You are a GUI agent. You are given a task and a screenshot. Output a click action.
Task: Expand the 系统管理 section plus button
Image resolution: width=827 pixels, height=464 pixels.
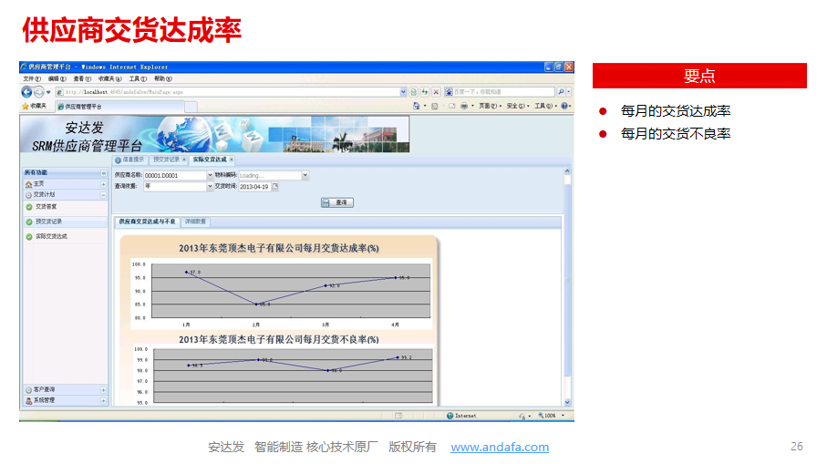point(103,401)
